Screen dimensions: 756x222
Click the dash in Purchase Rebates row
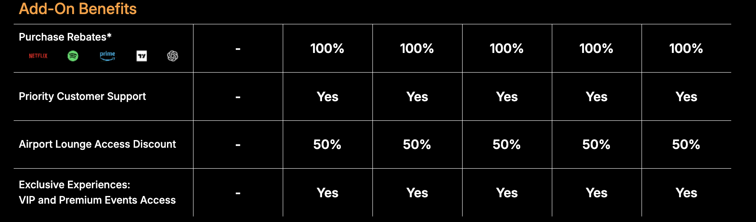point(238,49)
